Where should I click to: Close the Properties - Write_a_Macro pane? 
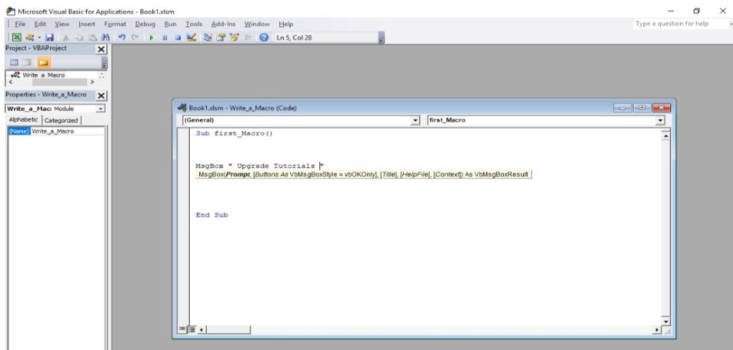coord(101,96)
